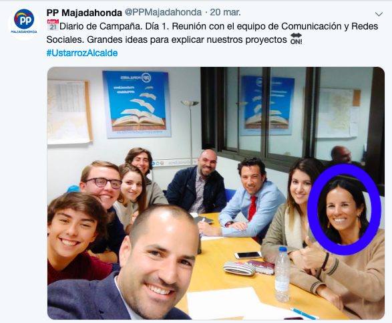Open the attached group selfie photo
392x323 pixels.
coord(216,193)
